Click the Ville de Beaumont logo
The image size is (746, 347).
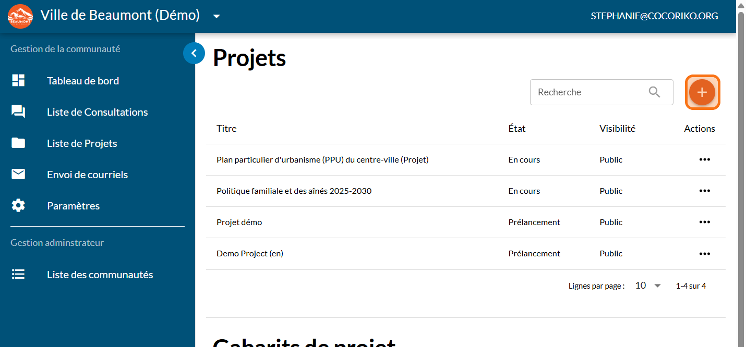point(20,16)
